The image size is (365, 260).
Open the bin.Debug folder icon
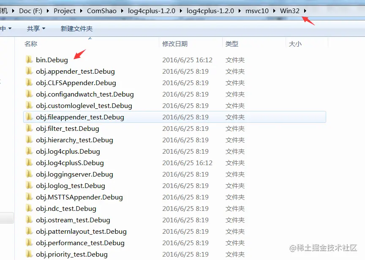(x=29, y=60)
